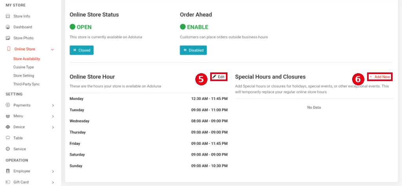Edit the Online Store Hour
The image size is (402, 186).
point(219,77)
